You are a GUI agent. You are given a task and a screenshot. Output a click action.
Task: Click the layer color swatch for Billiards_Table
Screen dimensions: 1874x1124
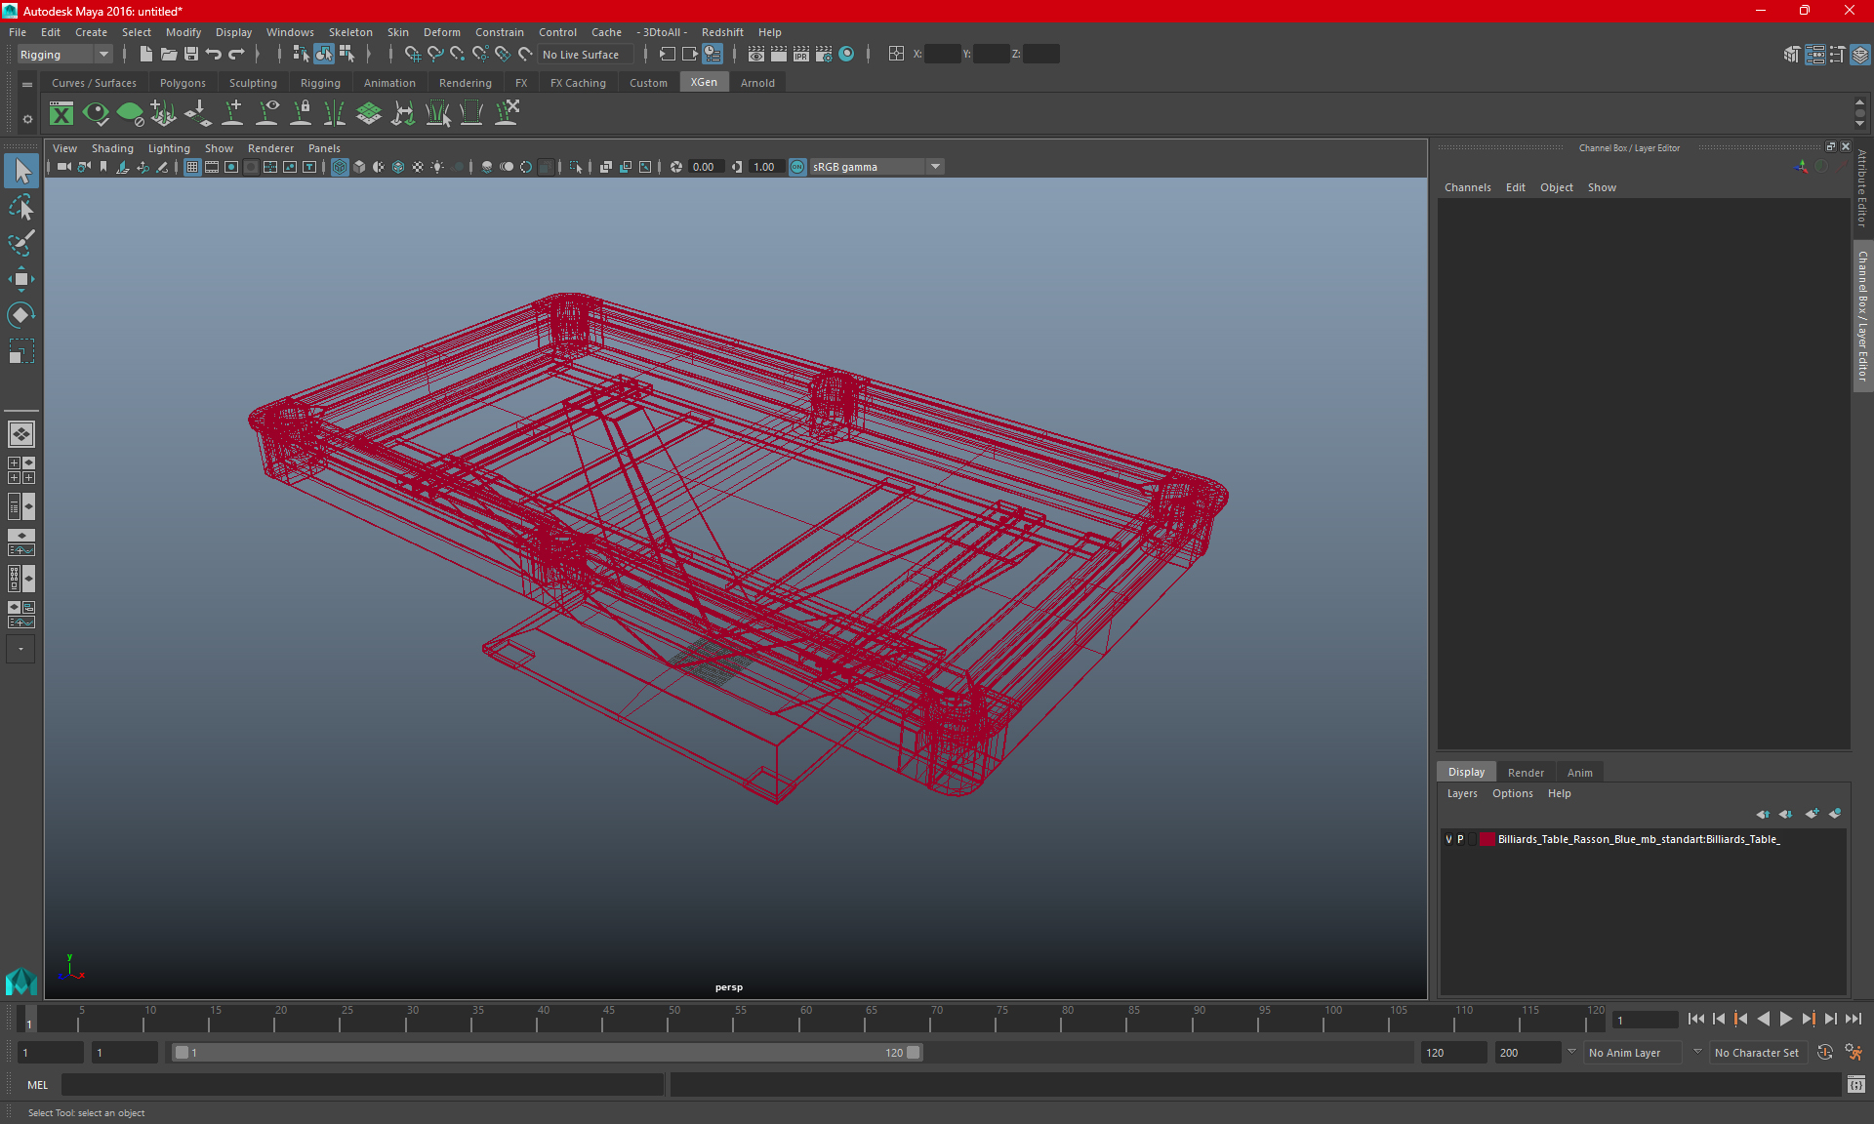[x=1487, y=839]
